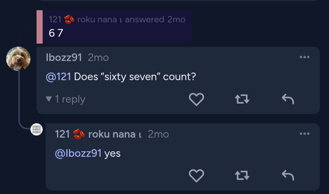Select the "Does sixty seven count?" comment text
Viewport: 329px width, 194px height.
pyautogui.click(x=135, y=77)
